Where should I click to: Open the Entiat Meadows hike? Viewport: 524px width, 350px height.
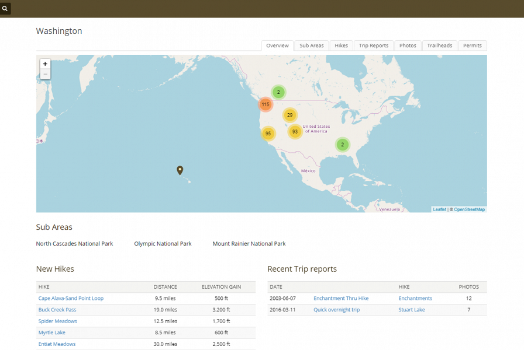coord(57,344)
